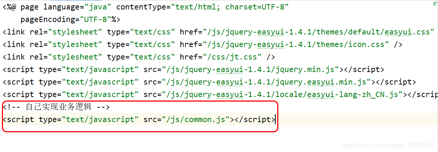Viewport: 438px width, 152px height.
Task: Click the green checkmark inspection icon
Action: [x=434, y=3]
